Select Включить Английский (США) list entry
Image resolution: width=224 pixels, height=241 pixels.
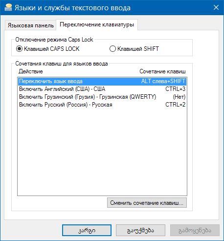(x=102, y=89)
